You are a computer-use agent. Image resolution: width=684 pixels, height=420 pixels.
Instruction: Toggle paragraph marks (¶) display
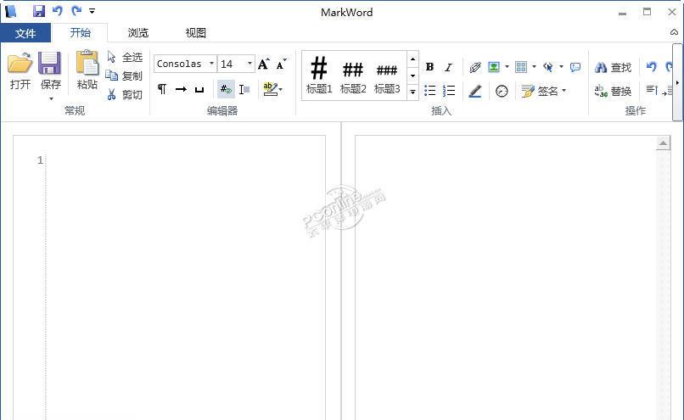[x=162, y=89]
